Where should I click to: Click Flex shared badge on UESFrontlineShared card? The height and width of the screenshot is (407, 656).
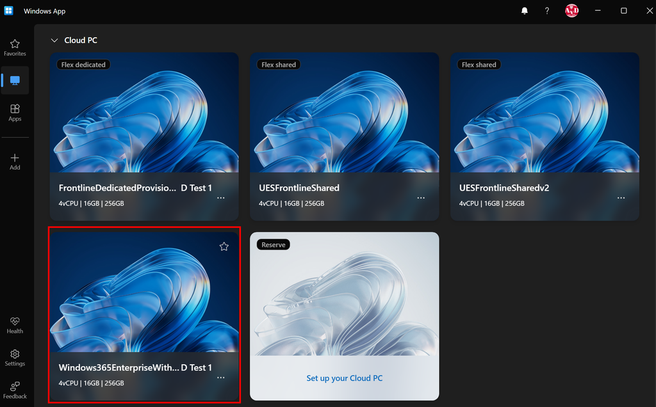[x=279, y=65]
